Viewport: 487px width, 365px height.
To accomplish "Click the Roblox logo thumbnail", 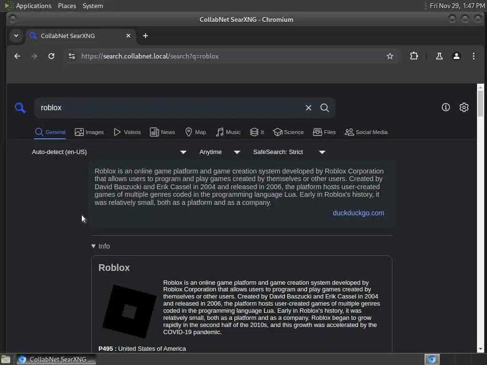I will coord(129,311).
